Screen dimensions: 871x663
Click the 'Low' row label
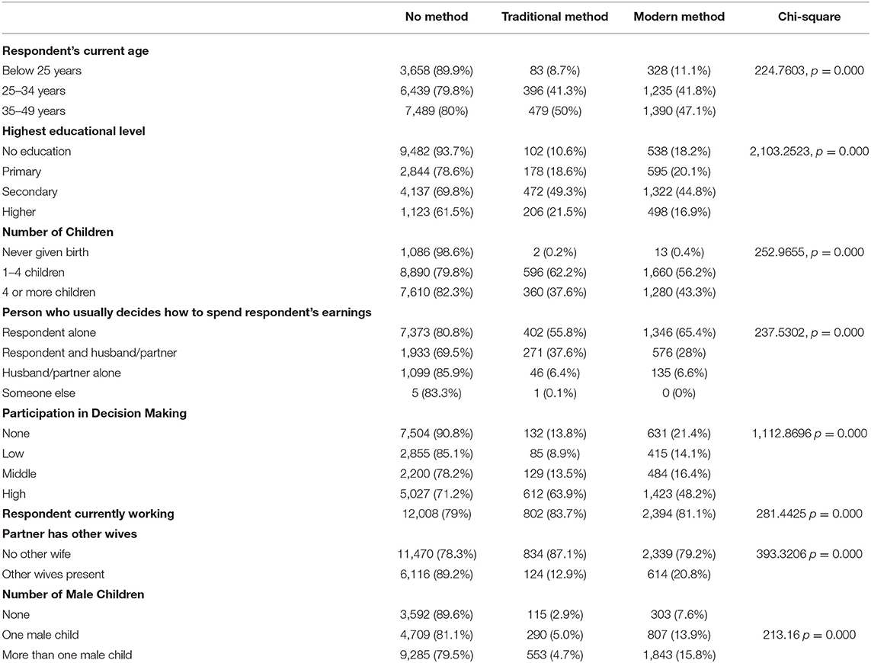pos(13,453)
